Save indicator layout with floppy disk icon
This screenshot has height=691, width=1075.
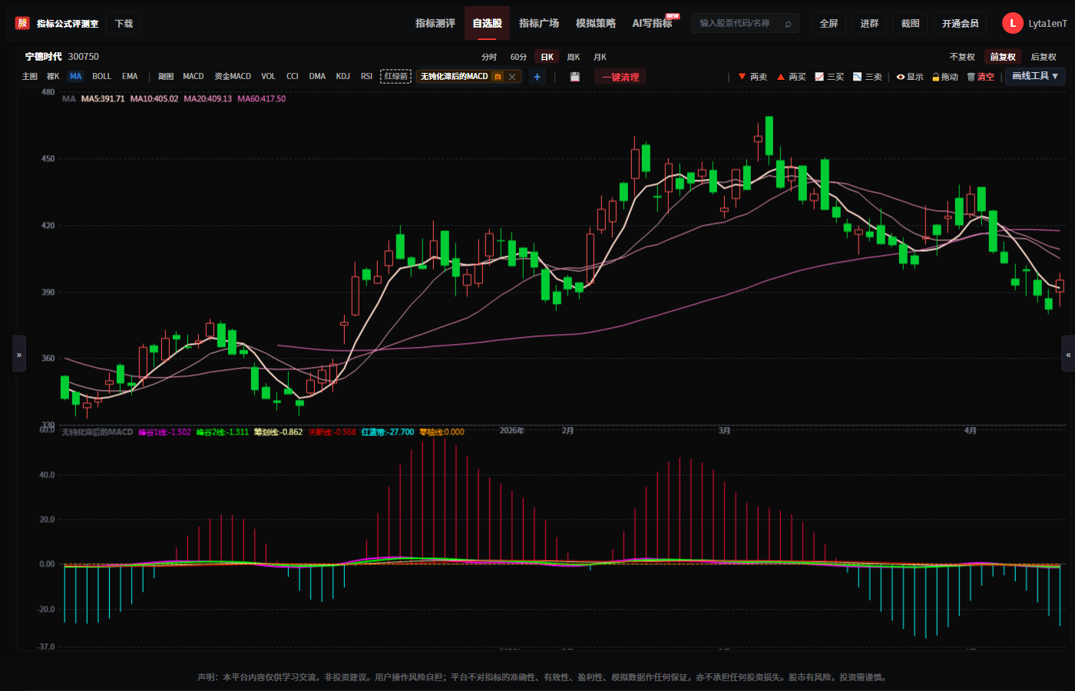point(575,77)
